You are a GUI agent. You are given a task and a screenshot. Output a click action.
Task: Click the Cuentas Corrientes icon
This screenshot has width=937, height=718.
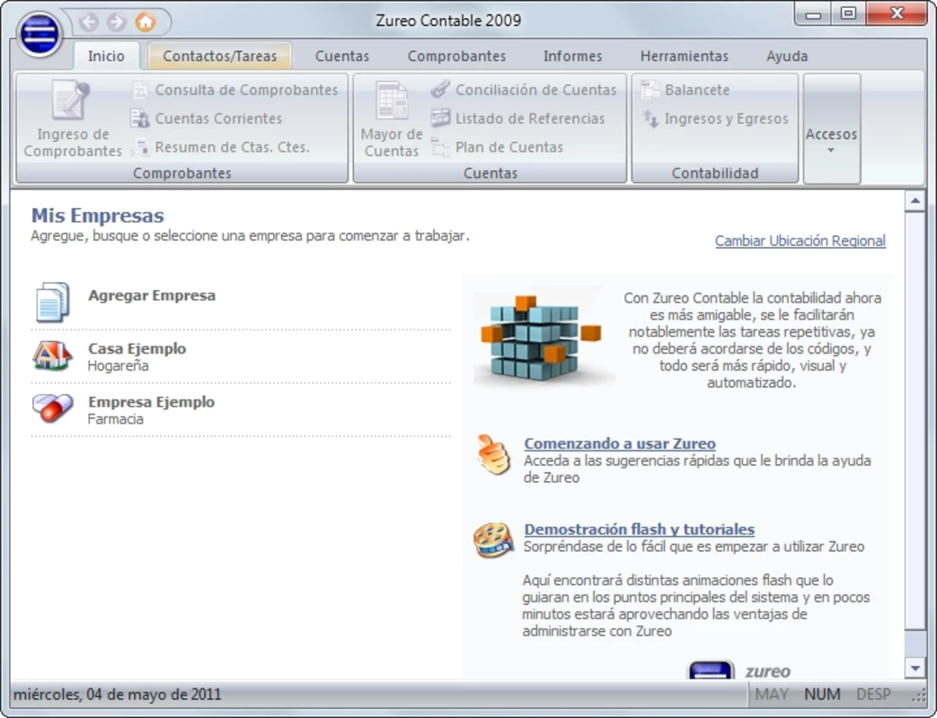[x=140, y=118]
